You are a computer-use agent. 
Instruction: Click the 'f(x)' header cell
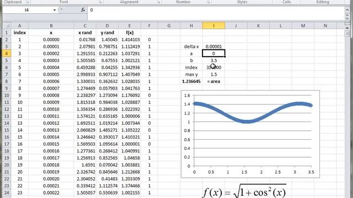130,32
